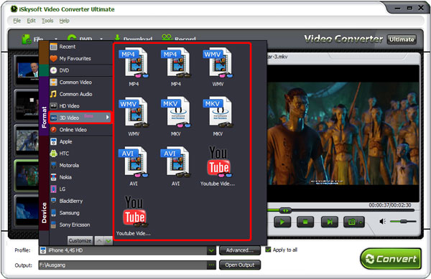431x279 pixels.
Task: Open the File menu
Action: [x=17, y=21]
